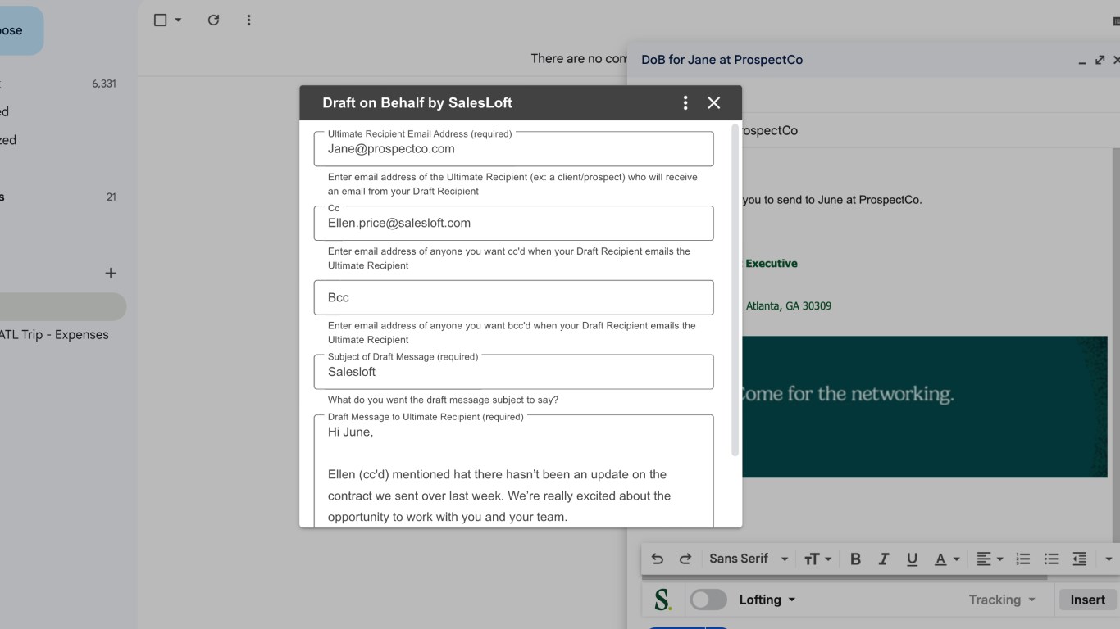1120x629 pixels.
Task: Click the Atlanta, GA 30309 address text
Action: pos(789,306)
